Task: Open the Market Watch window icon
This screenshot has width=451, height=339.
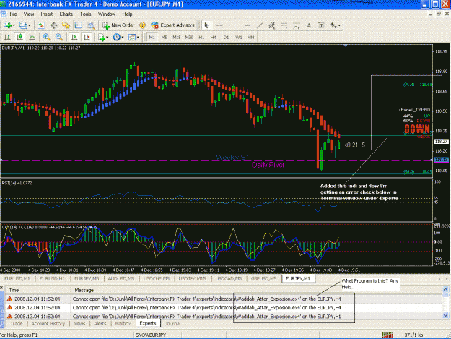Action: click(41, 25)
